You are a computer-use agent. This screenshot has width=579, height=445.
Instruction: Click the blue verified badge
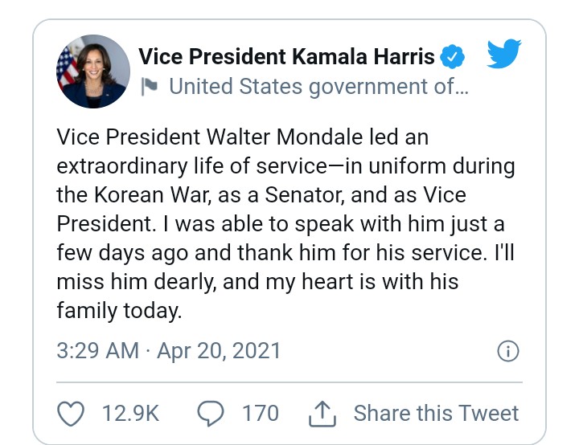(453, 57)
